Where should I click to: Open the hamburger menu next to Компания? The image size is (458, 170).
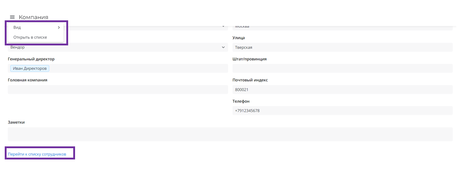[x=12, y=17]
